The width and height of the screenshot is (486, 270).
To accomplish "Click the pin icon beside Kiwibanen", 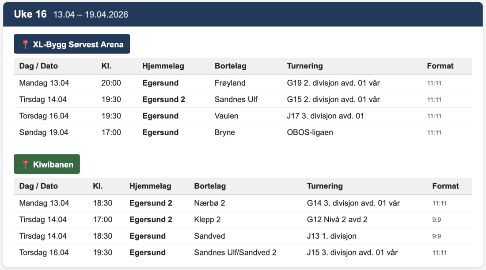I will [26, 165].
